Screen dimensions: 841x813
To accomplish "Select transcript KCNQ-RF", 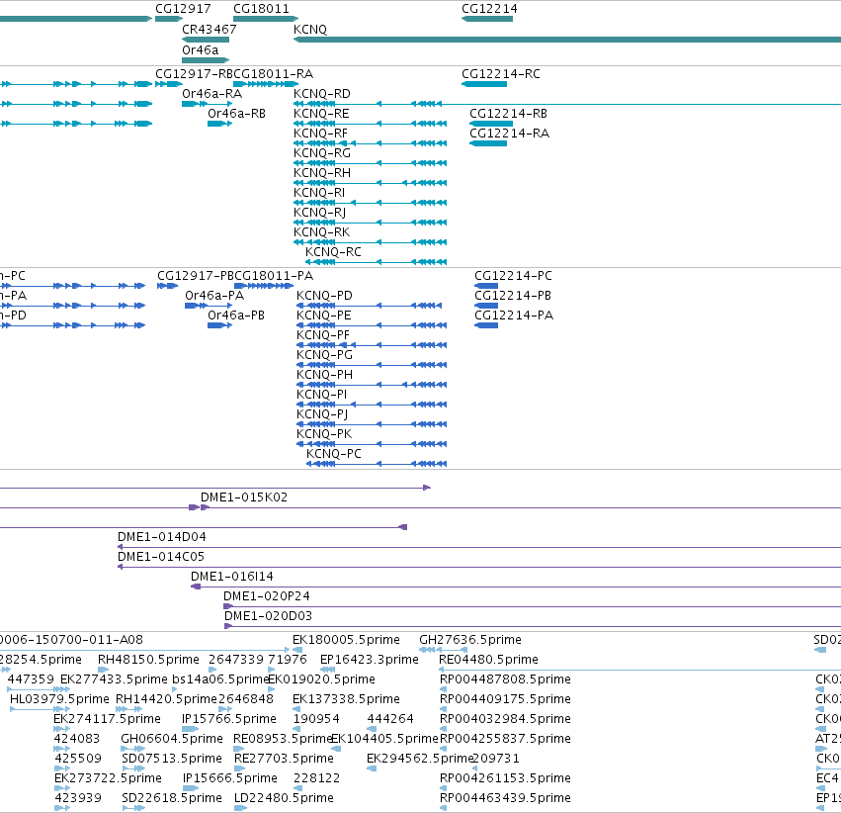I will 320,134.
